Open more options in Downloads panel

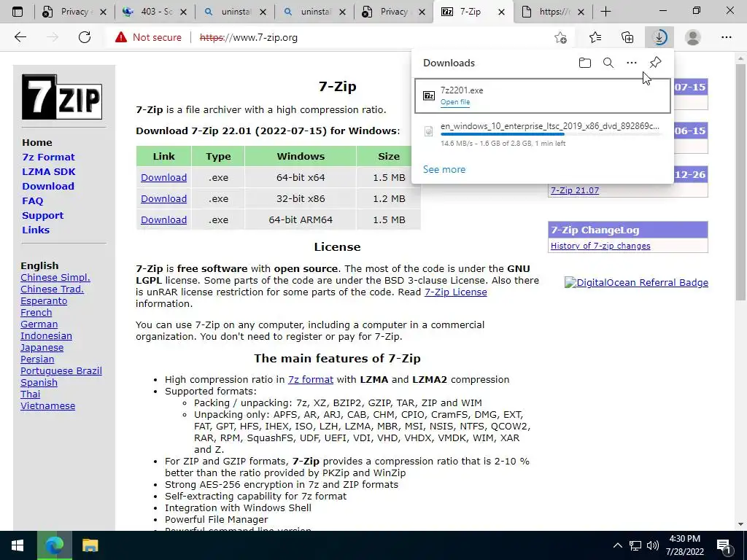pos(631,63)
